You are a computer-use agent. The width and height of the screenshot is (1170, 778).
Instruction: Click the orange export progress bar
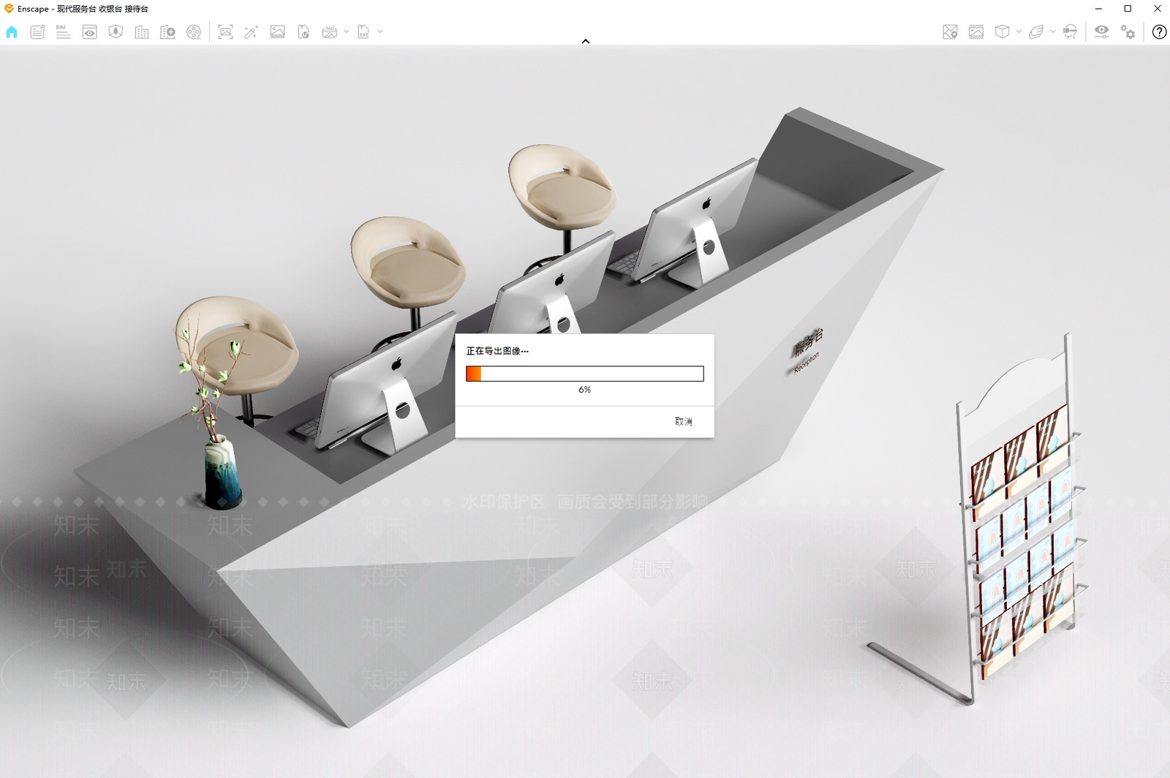[x=584, y=374]
